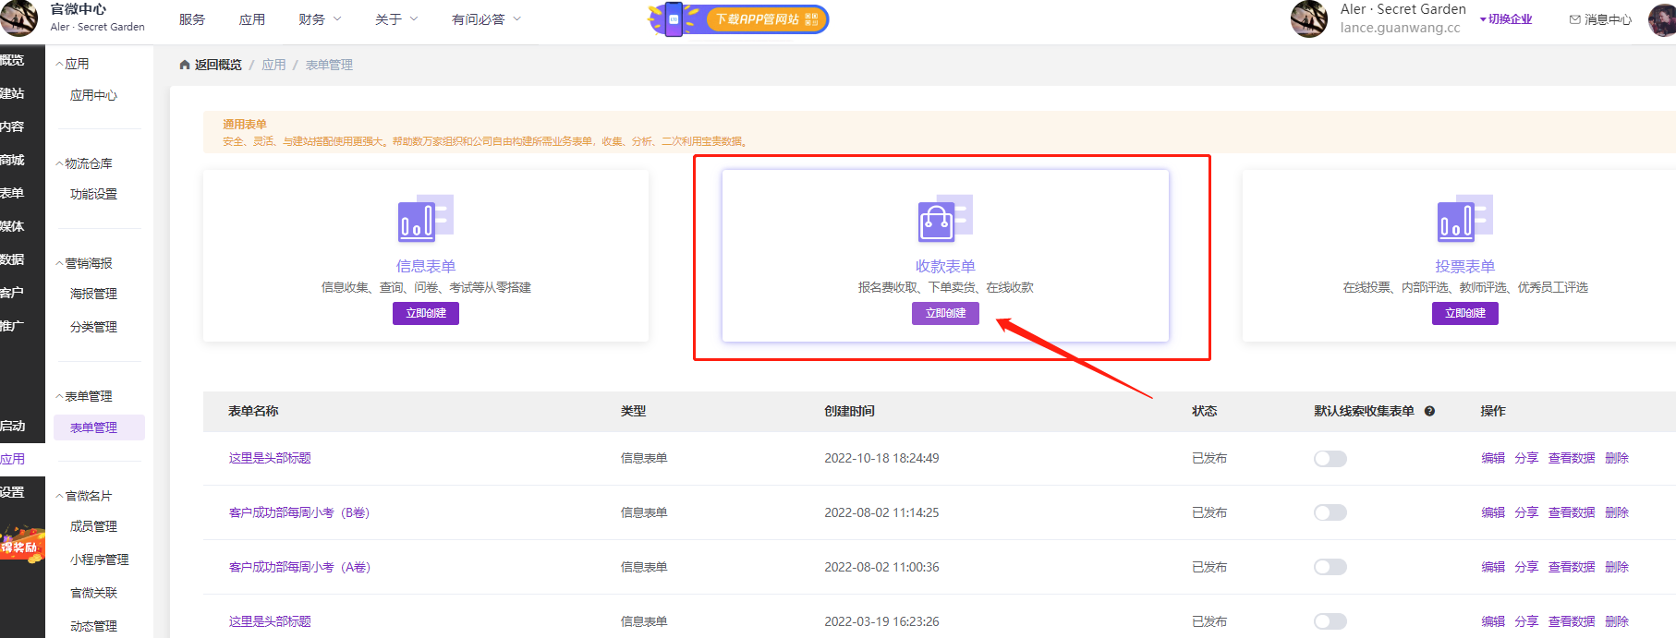Image resolution: width=1676 pixels, height=638 pixels.
Task: Click the home icon beside 返回概览
Action: click(x=185, y=65)
